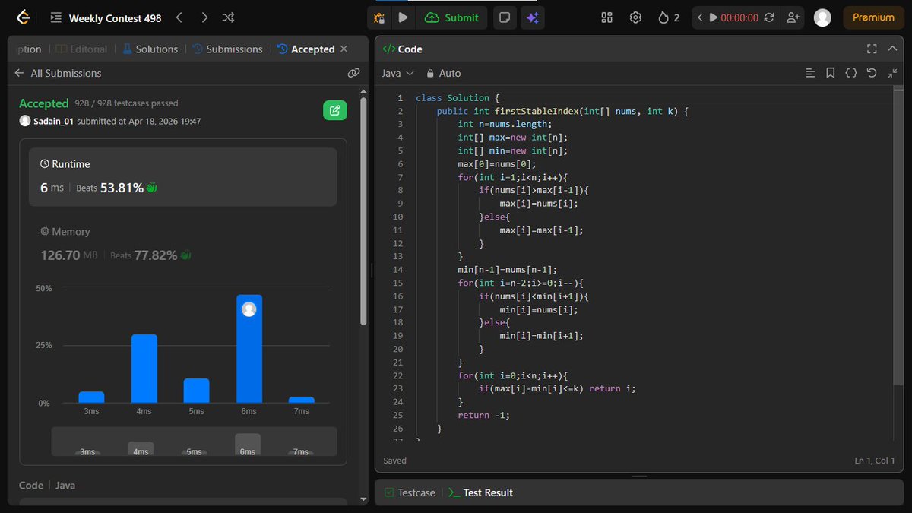Select the Accepted tab

tap(306, 49)
